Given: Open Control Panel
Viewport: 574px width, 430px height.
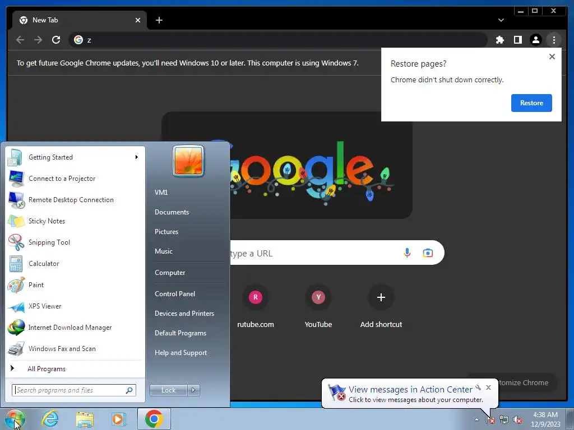Looking at the screenshot, I should coord(175,294).
